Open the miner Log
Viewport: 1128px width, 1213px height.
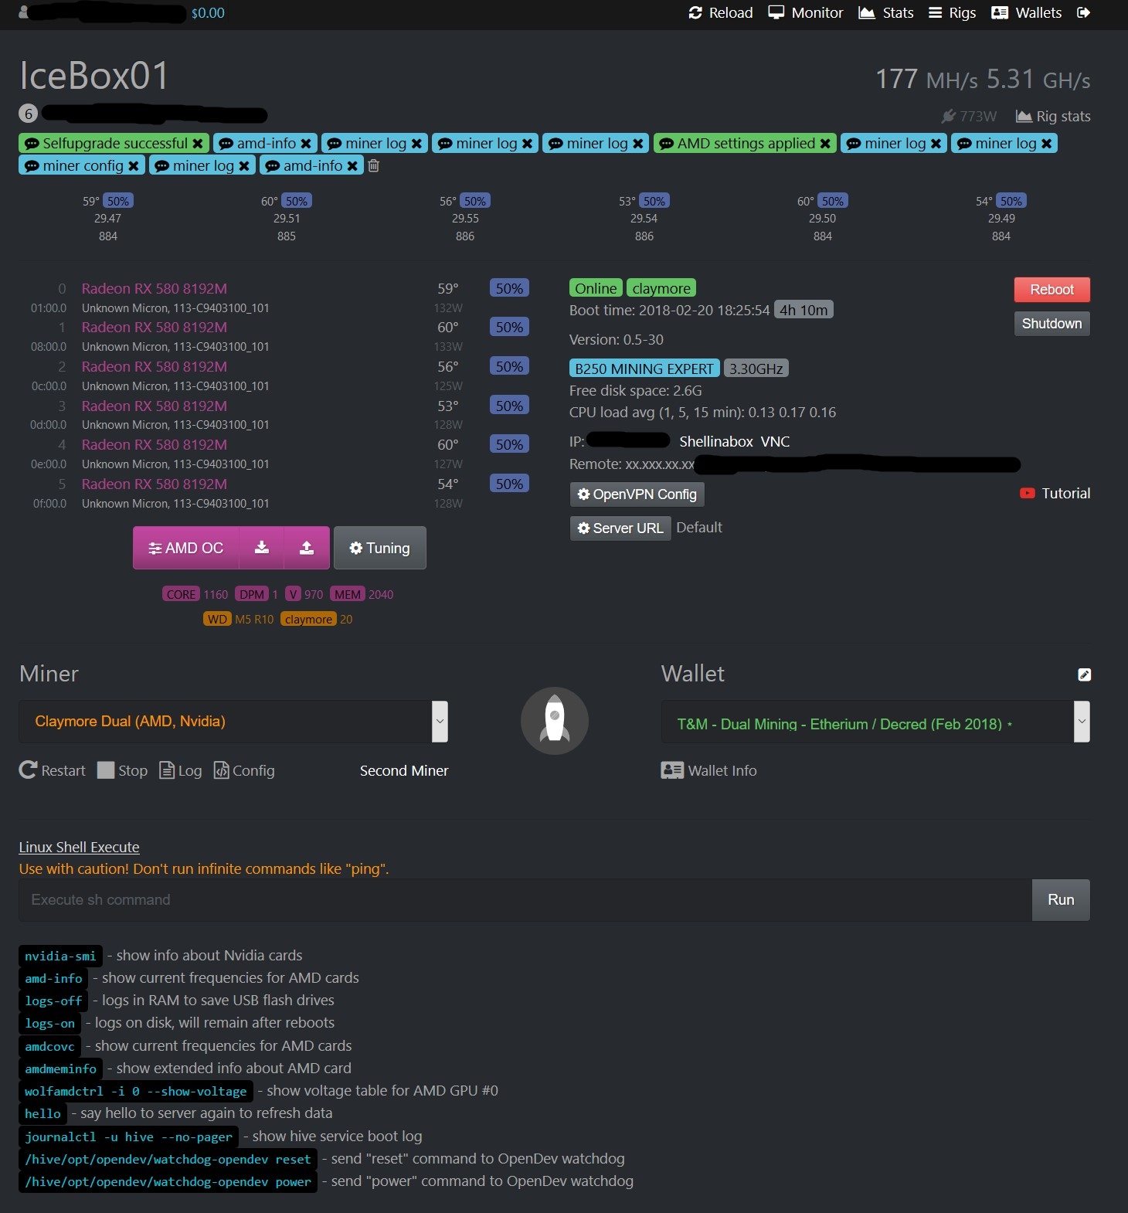point(180,770)
